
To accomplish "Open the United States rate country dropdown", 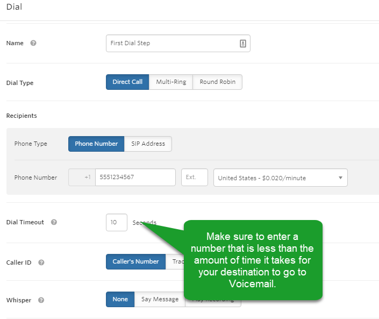I will point(281,178).
